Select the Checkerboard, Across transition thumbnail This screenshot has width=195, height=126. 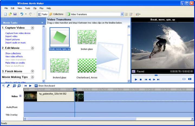87,65
